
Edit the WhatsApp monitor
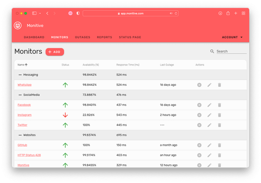(x=209, y=85)
